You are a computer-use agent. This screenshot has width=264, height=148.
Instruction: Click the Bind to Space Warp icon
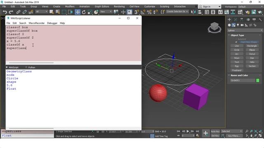pos(31,12)
